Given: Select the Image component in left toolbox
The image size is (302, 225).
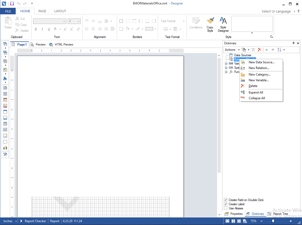Looking at the screenshot, I should click(x=5, y=136).
